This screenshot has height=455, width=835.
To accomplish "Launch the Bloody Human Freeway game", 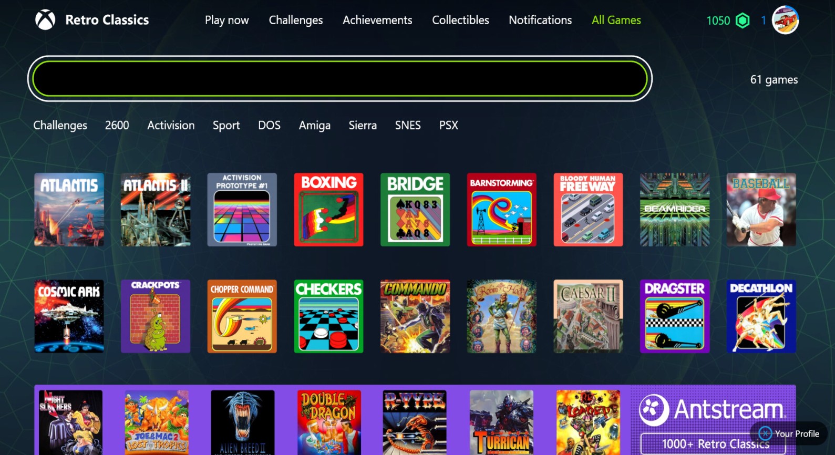I will click(x=588, y=210).
